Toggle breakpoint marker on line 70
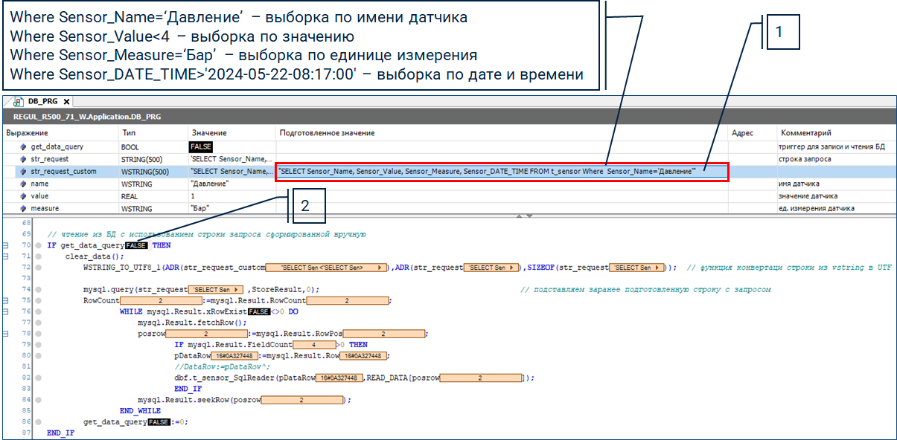Image resolution: width=897 pixels, height=440 pixels. click(x=37, y=245)
